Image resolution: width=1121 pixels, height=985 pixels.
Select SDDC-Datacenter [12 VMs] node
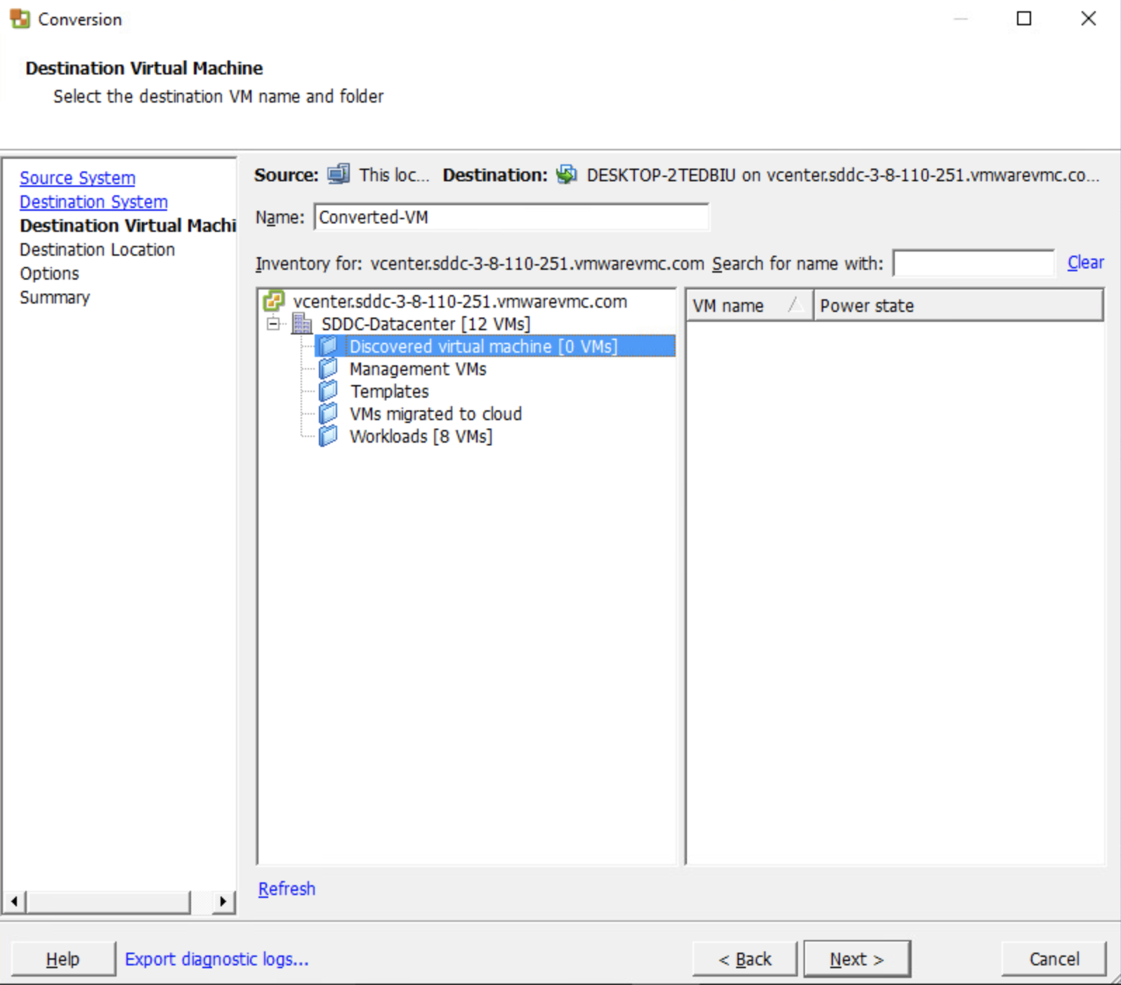tap(426, 324)
